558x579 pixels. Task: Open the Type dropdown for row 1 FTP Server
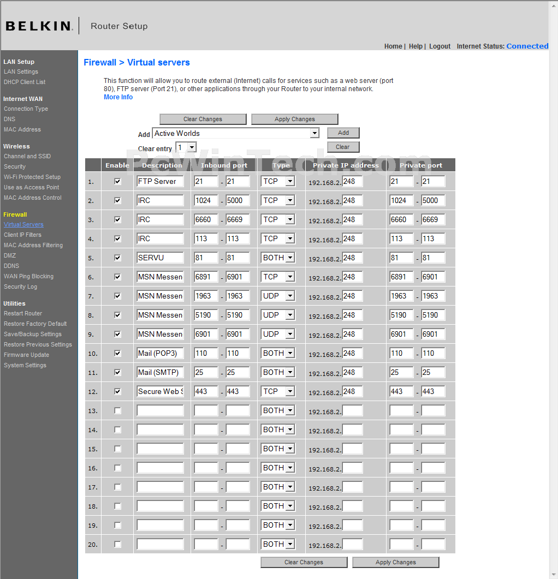278,181
